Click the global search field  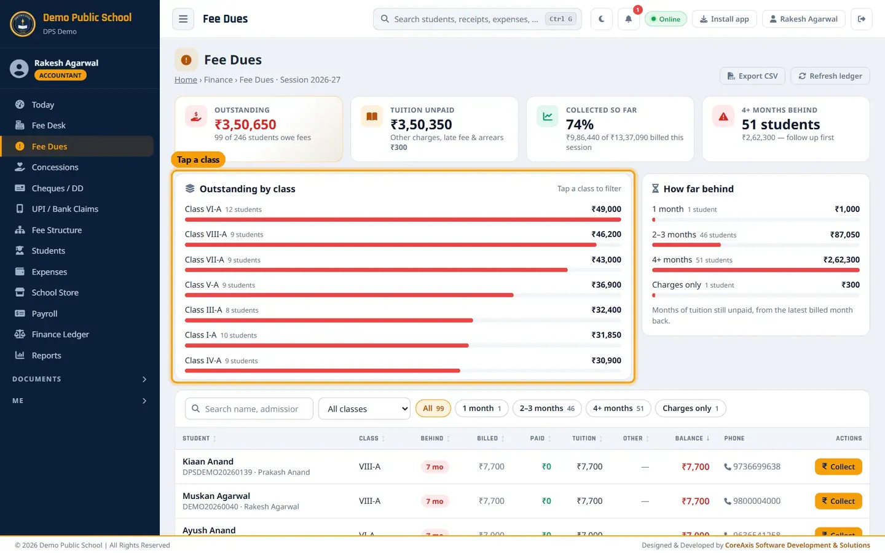[x=478, y=19]
